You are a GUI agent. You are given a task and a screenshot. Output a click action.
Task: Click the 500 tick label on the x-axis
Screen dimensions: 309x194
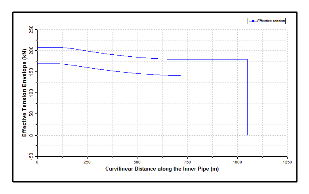coord(137,162)
